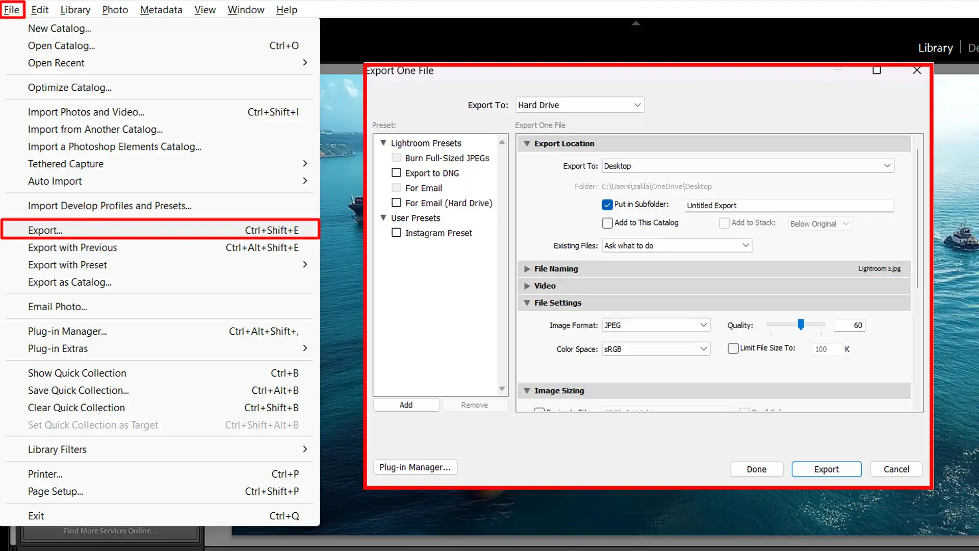Open the Window menu
The width and height of the screenshot is (979, 551).
(x=246, y=10)
